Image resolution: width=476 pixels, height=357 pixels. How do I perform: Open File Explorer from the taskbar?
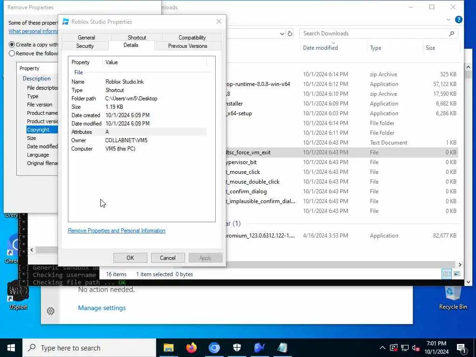pos(168,348)
